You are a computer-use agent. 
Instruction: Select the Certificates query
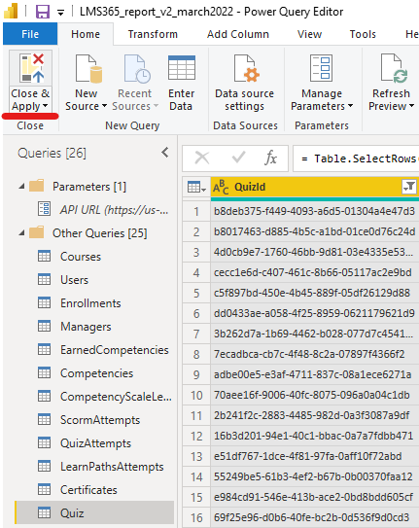(88, 490)
